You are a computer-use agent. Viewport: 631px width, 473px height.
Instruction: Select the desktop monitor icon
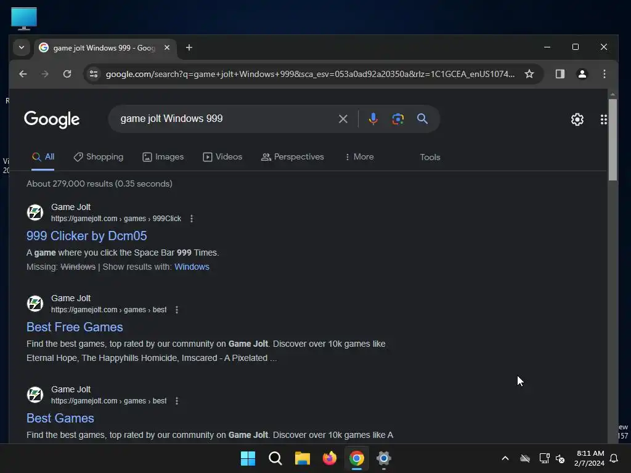click(24, 18)
